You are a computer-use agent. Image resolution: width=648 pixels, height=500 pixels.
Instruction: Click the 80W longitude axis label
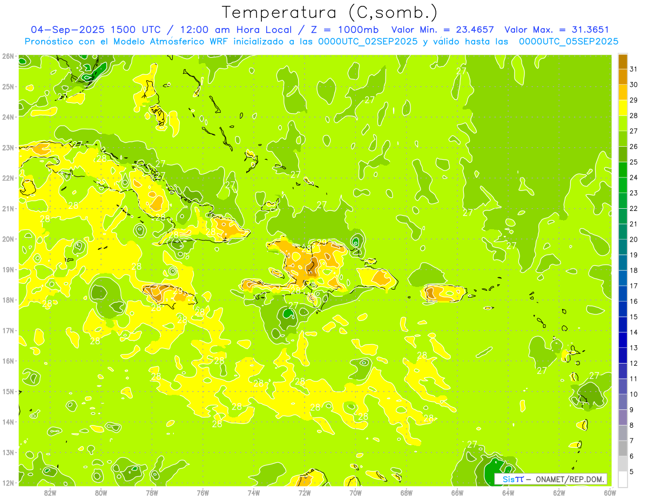[100, 492]
